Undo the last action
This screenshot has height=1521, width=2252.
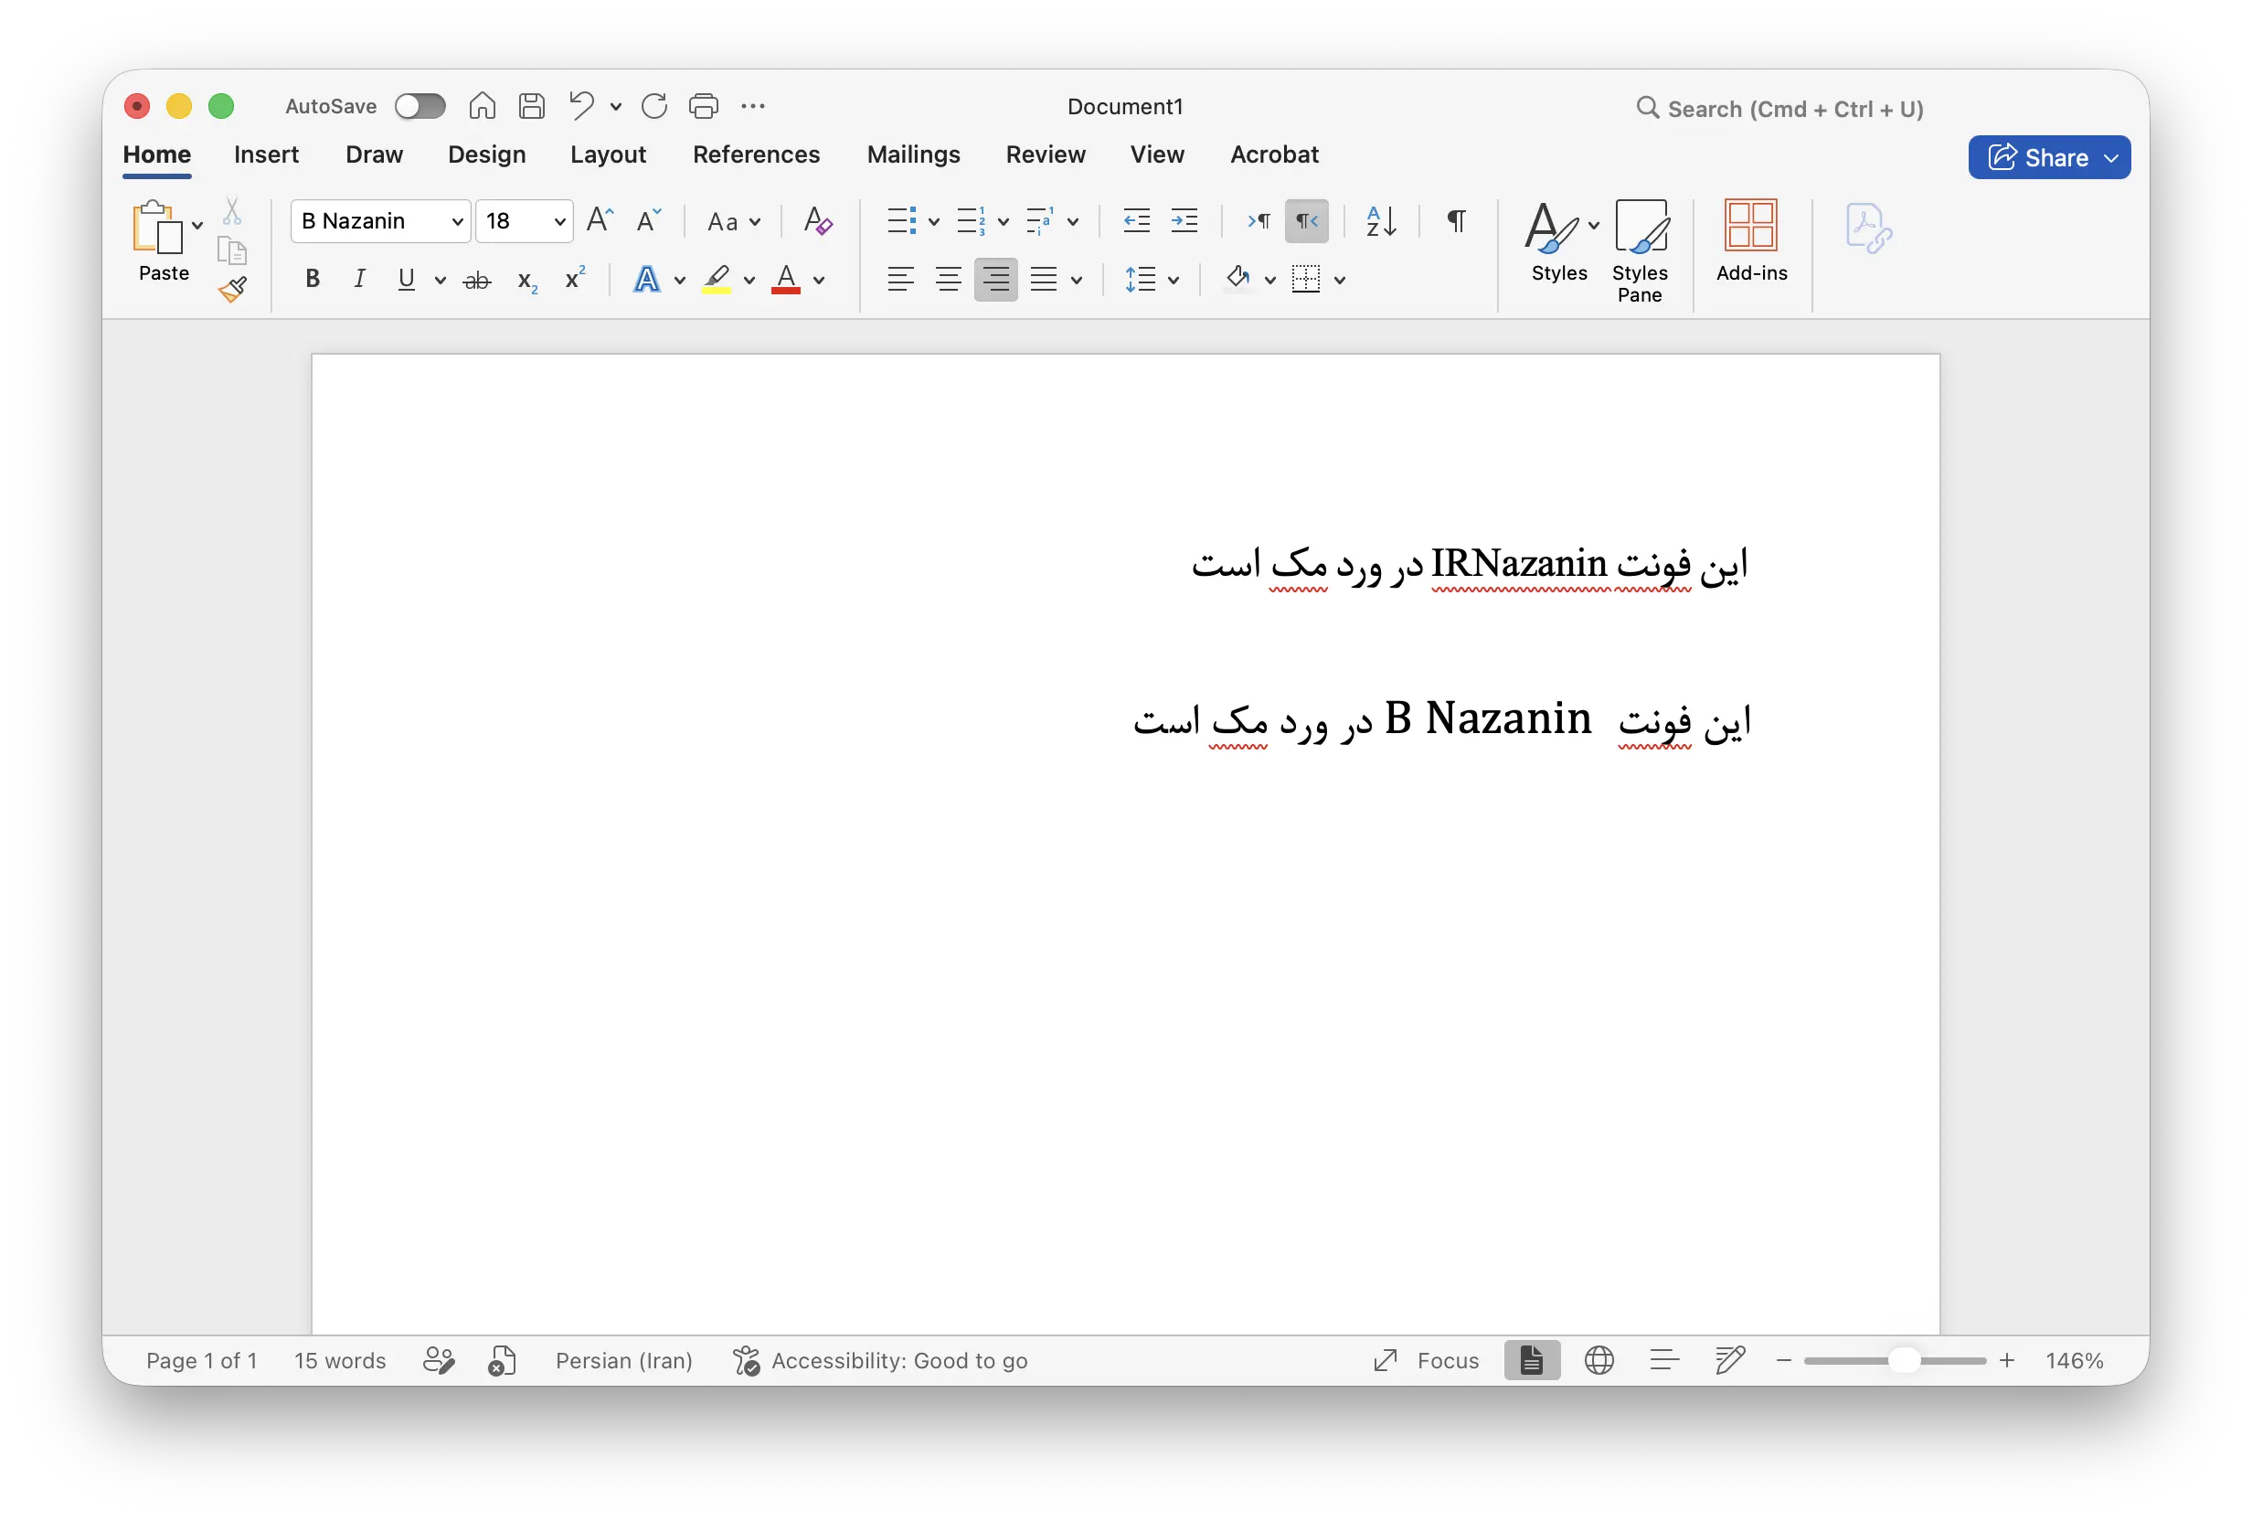581,106
